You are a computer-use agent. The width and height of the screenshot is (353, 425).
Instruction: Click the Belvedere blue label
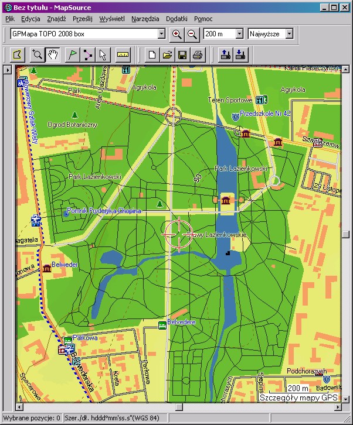pos(181,322)
